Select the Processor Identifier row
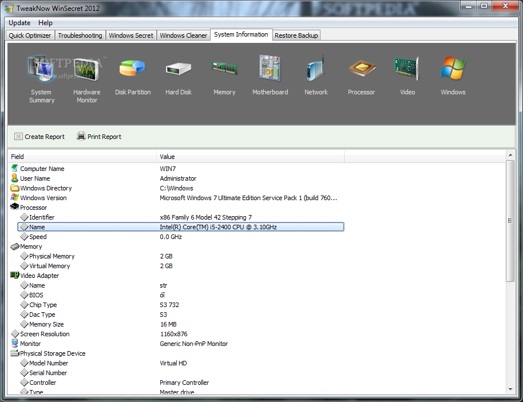Screen dimensions: 523x402 [x=181, y=217]
